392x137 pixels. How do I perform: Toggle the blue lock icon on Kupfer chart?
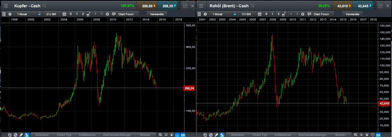(39, 14)
